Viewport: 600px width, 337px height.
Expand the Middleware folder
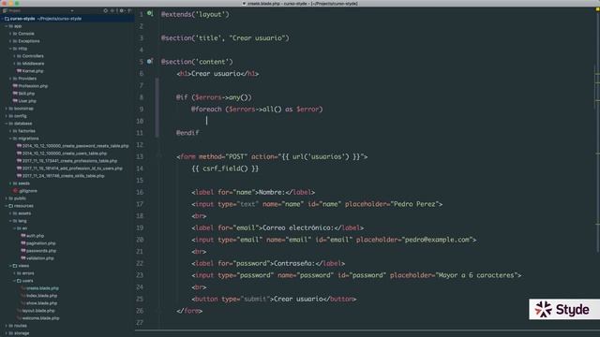[x=15, y=64]
